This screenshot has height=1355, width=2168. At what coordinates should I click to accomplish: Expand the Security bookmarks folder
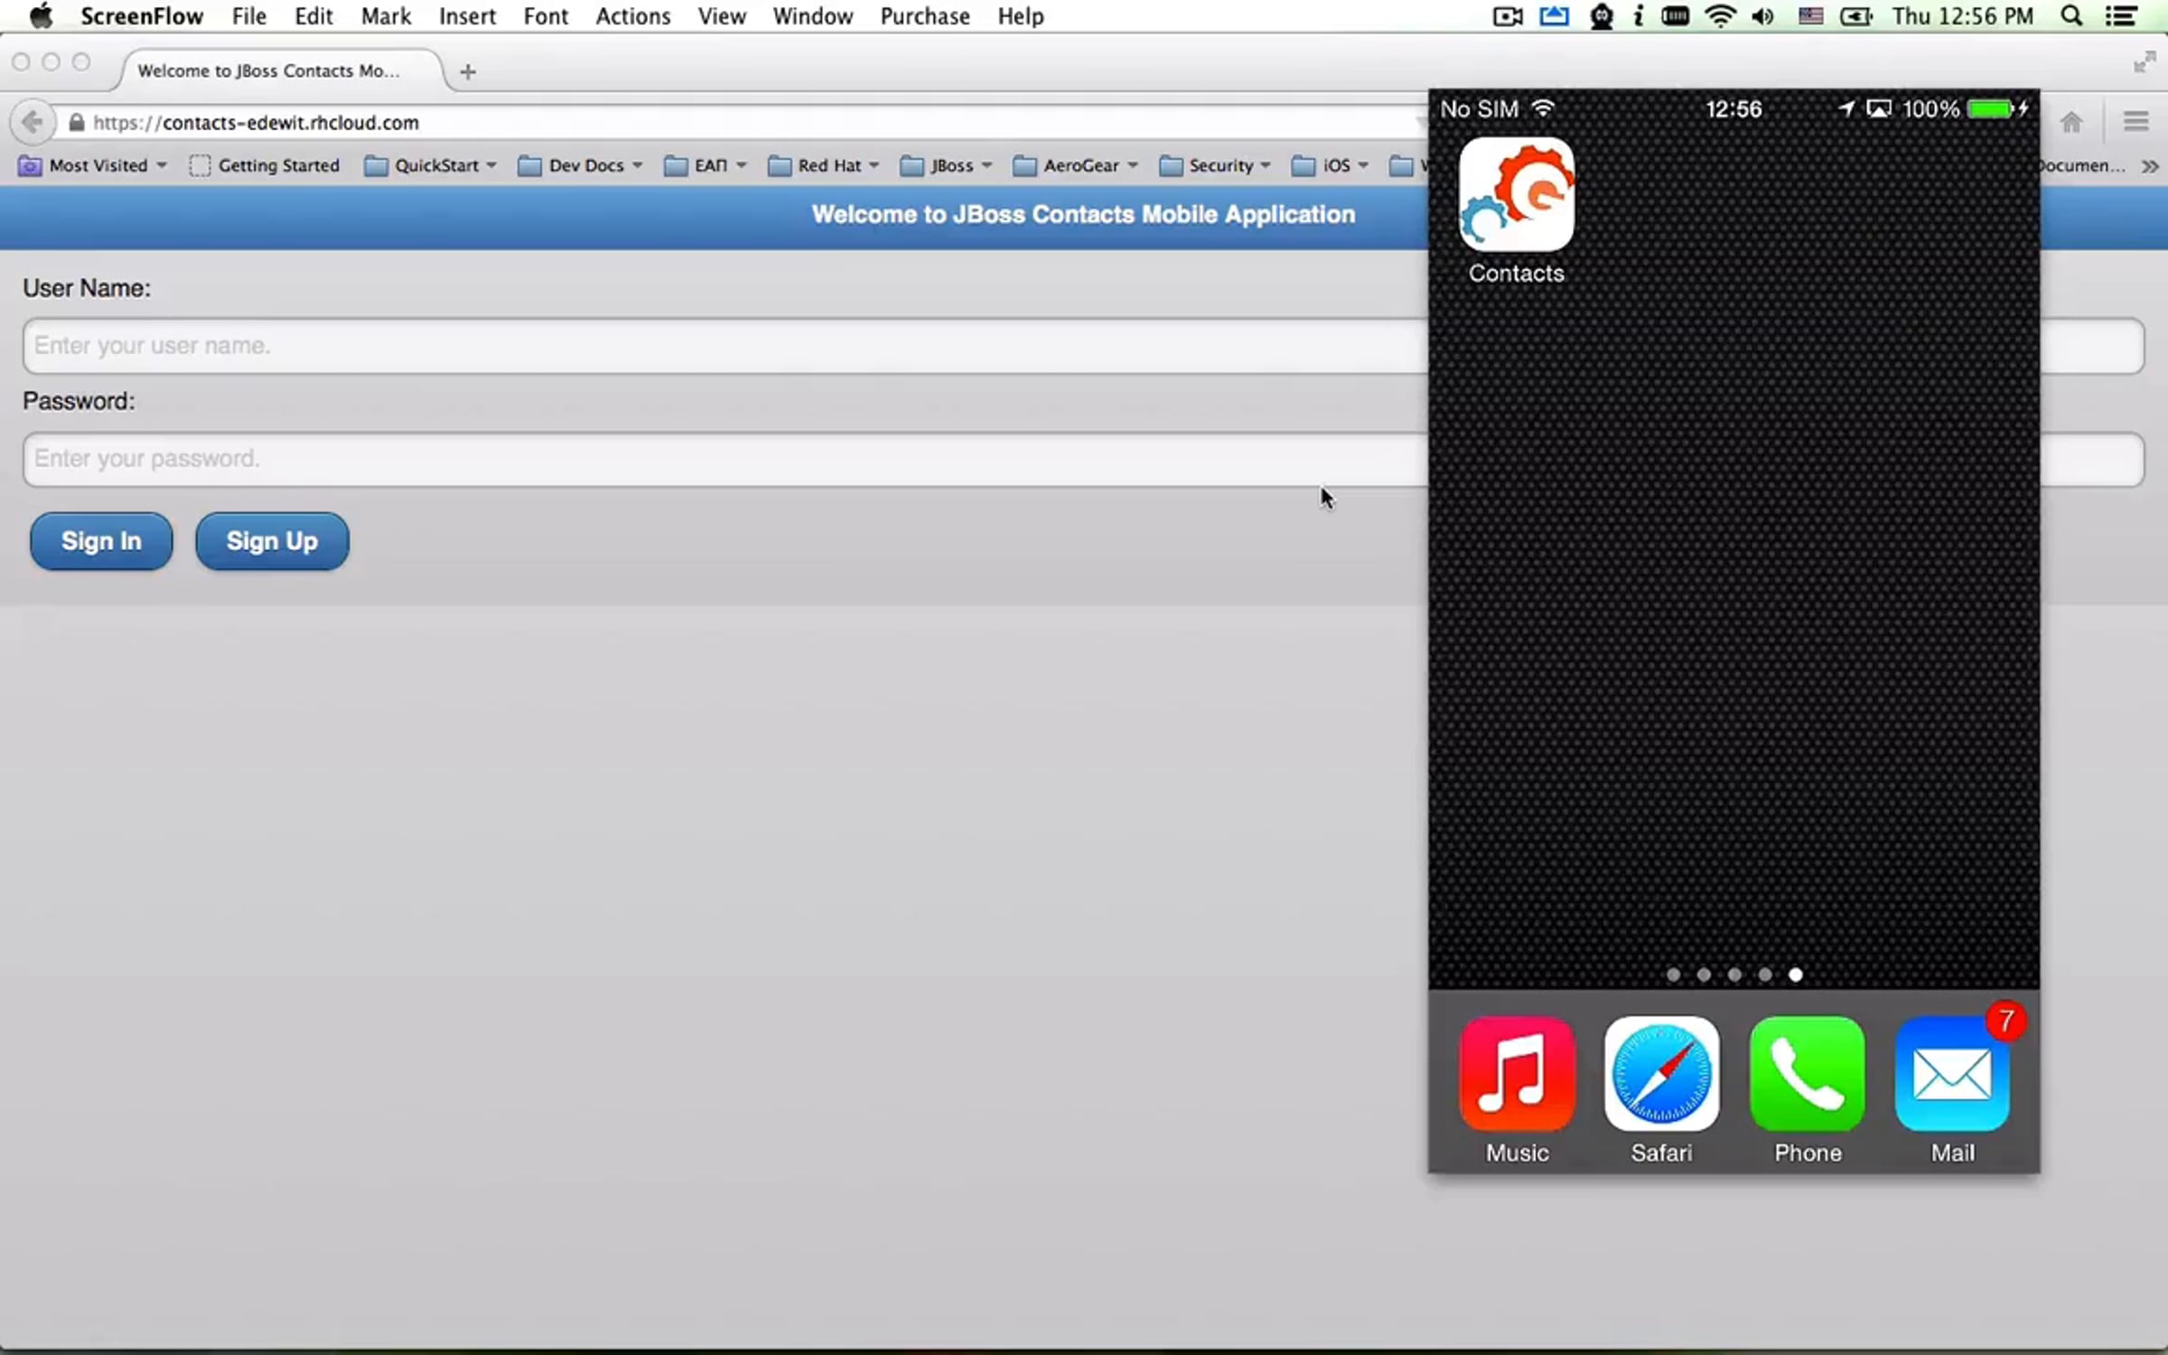point(1215,166)
